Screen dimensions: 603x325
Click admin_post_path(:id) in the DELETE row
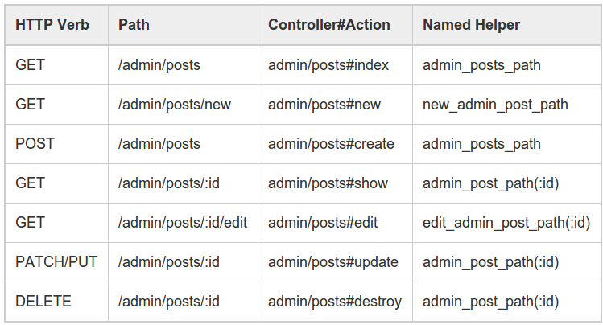pyautogui.click(x=490, y=302)
